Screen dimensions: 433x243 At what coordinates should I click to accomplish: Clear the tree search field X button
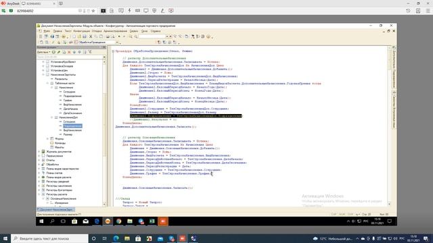coord(104,57)
